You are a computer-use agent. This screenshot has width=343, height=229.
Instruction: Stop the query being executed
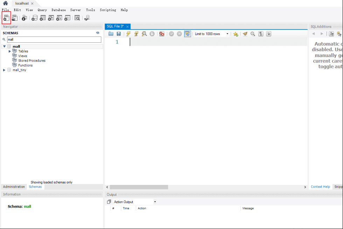click(x=152, y=34)
